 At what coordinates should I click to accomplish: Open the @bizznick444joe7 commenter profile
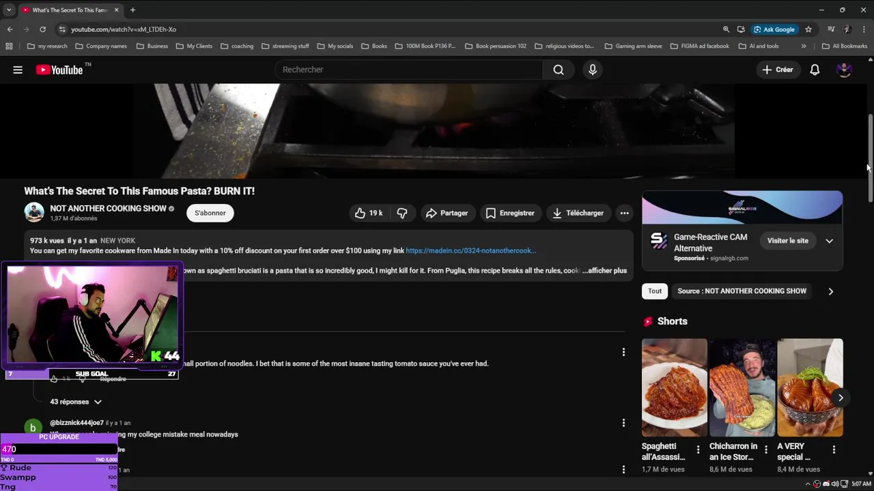coord(76,423)
